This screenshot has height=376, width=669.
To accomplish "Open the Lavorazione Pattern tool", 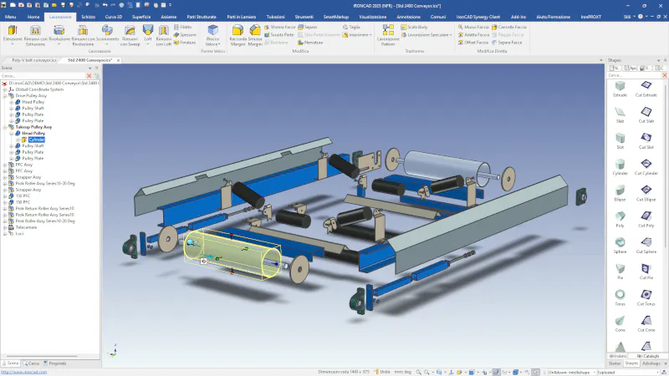I will click(390, 33).
